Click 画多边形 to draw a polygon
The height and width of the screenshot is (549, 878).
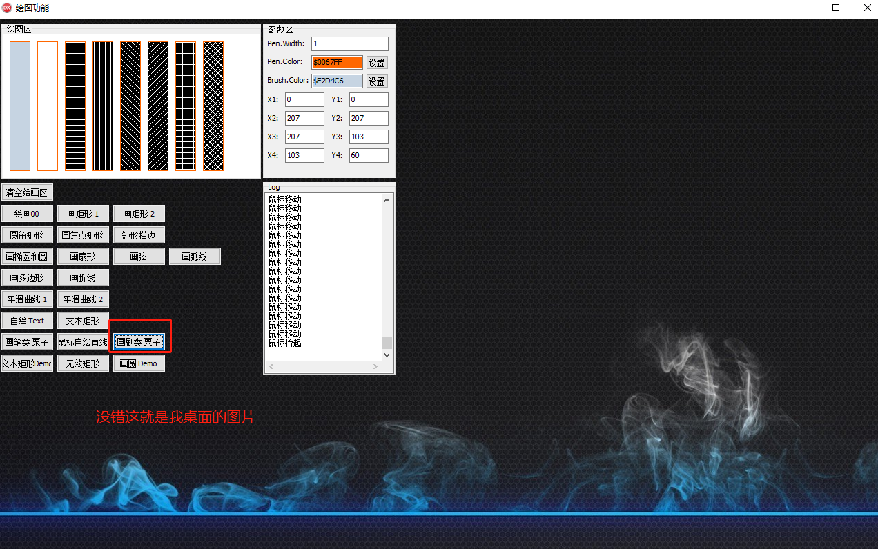[x=28, y=277]
